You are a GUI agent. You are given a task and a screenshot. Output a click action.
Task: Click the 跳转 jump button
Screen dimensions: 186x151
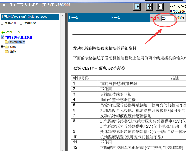180,17
